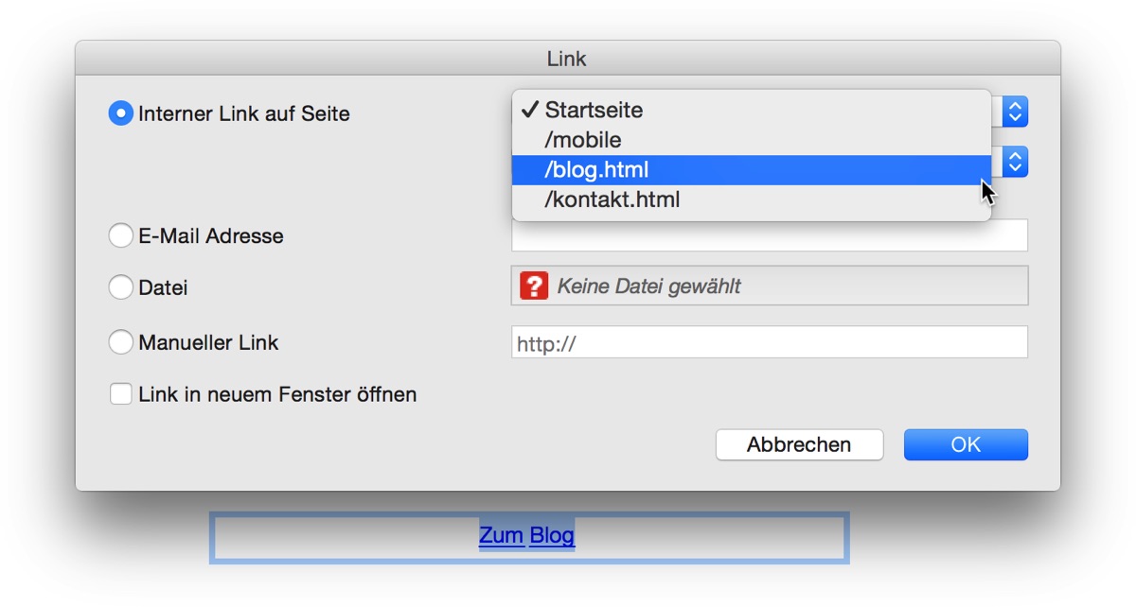Choose Startseite from the page list
Viewport: 1136px width, 607px height.
pos(594,110)
